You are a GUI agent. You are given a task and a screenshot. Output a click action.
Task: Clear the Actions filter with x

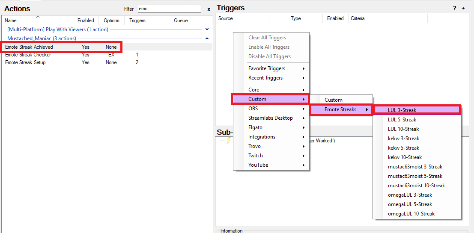click(x=209, y=9)
